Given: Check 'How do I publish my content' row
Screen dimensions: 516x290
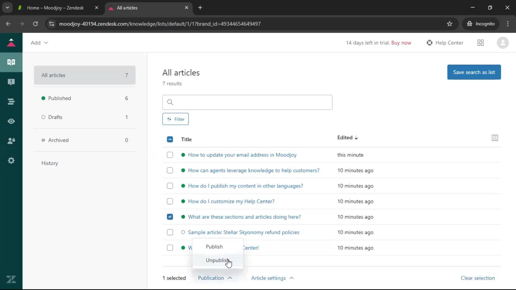Looking at the screenshot, I should [x=170, y=186].
